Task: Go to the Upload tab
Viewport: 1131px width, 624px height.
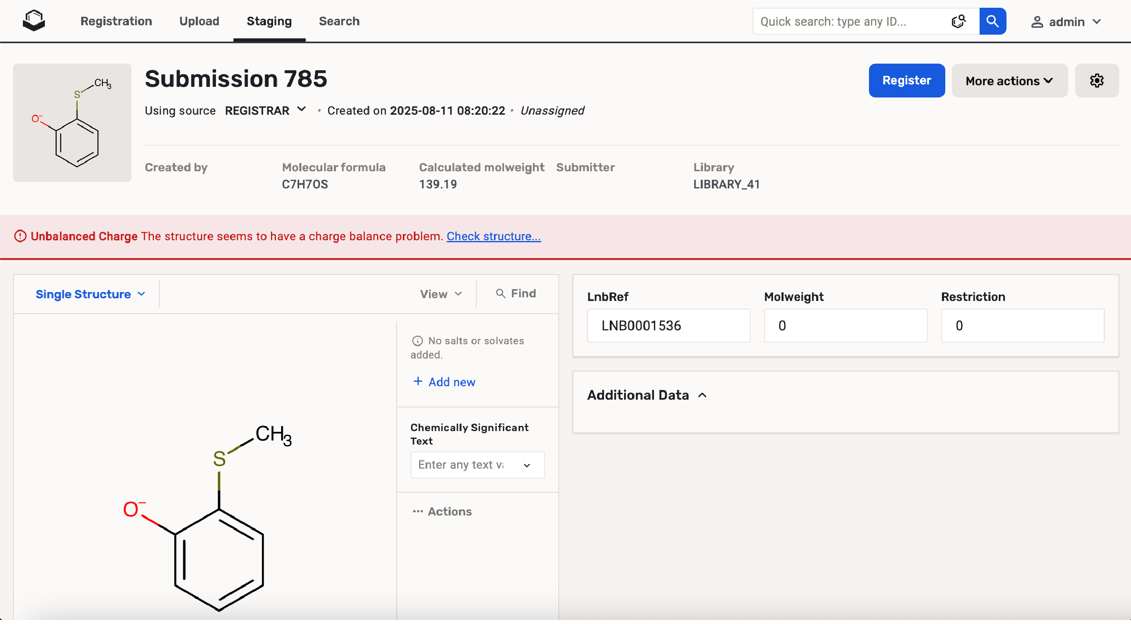Action: point(199,21)
